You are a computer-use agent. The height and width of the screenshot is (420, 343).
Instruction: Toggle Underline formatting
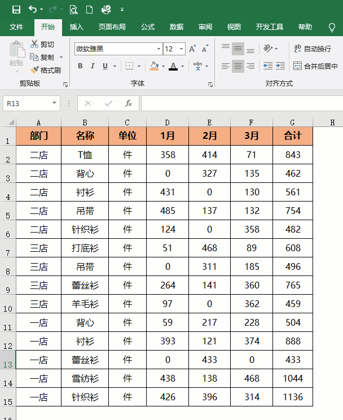(x=105, y=66)
